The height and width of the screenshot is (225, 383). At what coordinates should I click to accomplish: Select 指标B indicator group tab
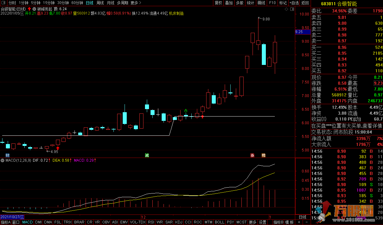(x=278, y=222)
